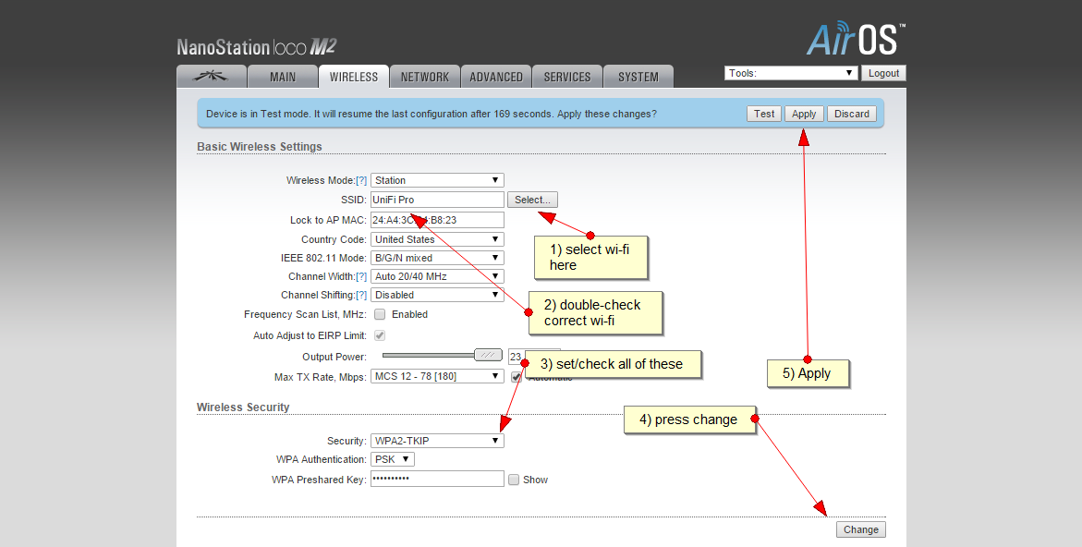The width and height of the screenshot is (1082, 547).
Task: Click the Test button
Action: pos(764,114)
